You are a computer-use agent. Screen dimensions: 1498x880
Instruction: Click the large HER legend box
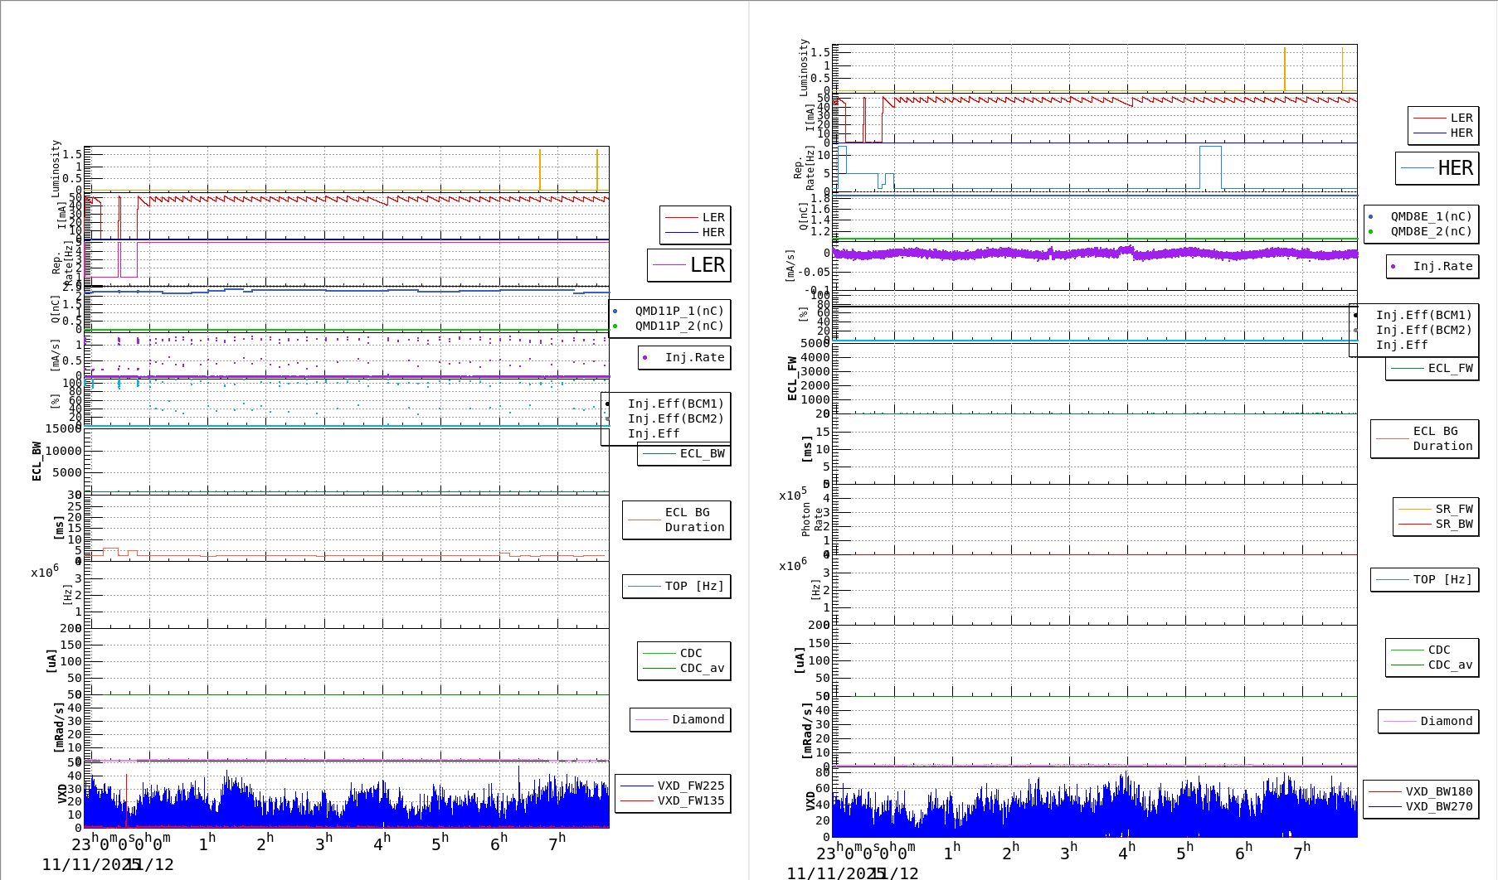click(x=1437, y=168)
